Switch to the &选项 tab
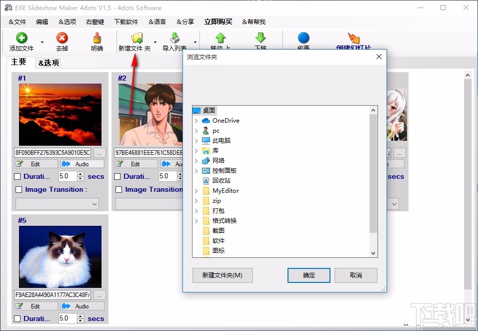The width and height of the screenshot is (478, 331). point(49,63)
